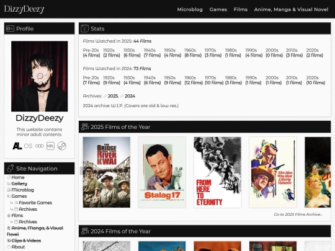
Task: Click the camera icon beside 2024 Films of the Year
Action: pos(85,231)
